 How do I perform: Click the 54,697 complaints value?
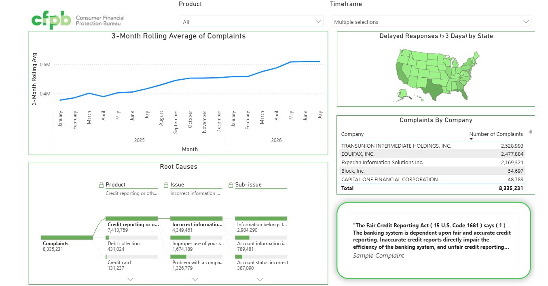(x=516, y=171)
